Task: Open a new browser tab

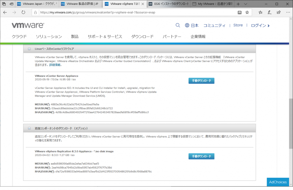Action: pyautogui.click(x=238, y=4)
